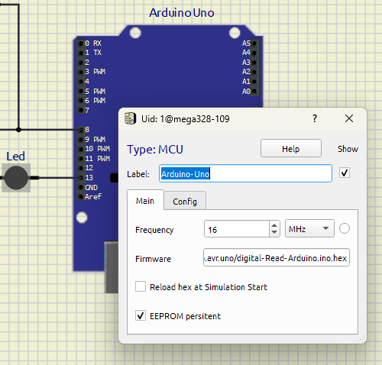
Task: Uncheck EEPROM persitent option
Action: 141,315
